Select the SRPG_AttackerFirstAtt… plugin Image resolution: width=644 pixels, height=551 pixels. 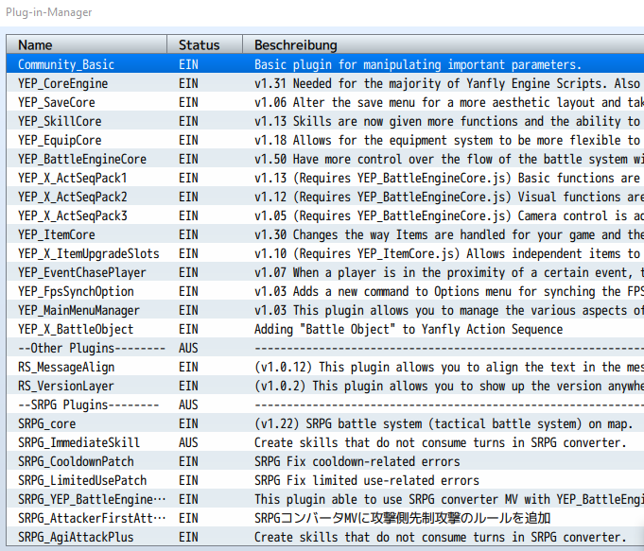click(325, 517)
